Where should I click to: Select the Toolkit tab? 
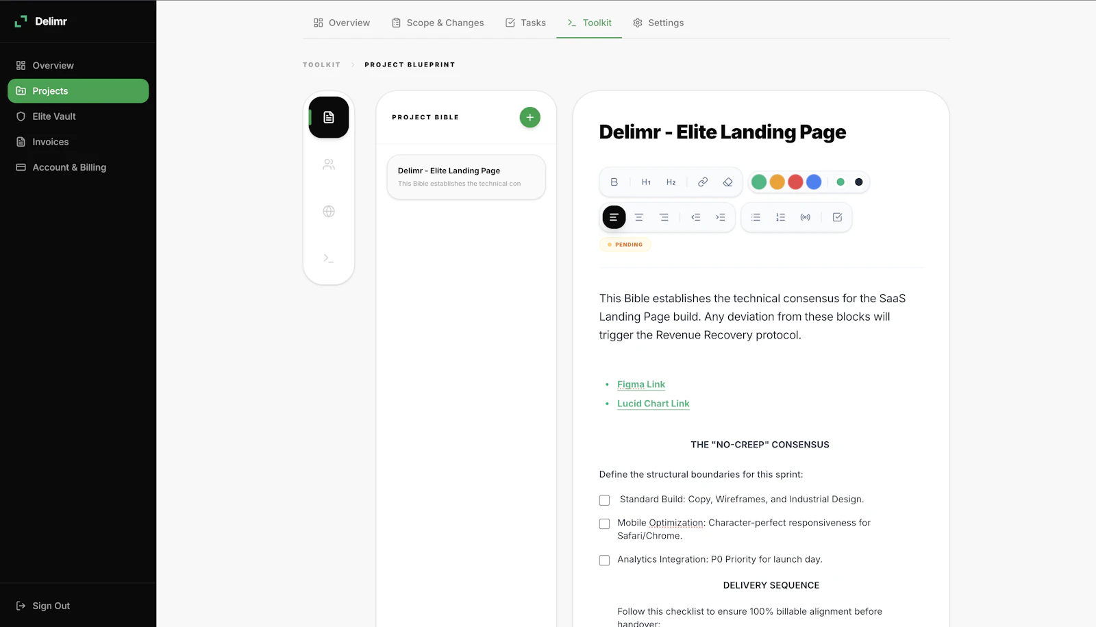(589, 23)
